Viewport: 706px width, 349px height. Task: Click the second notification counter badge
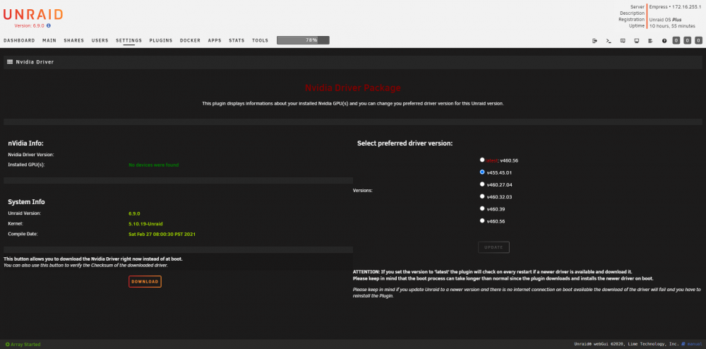pyautogui.click(x=688, y=40)
